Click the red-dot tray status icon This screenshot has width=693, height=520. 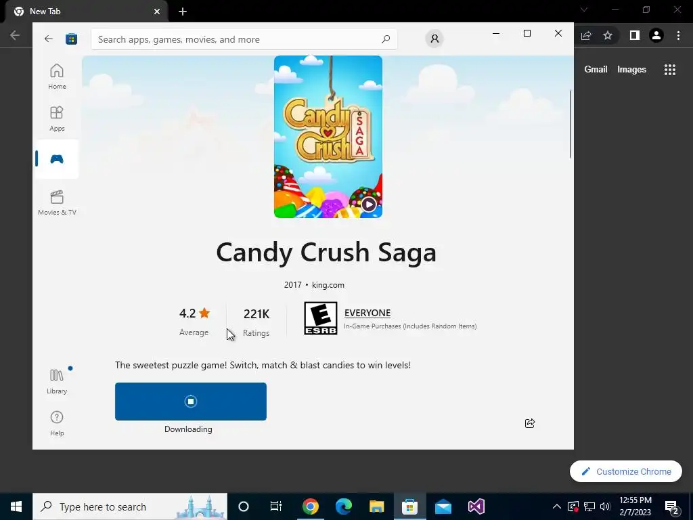[573, 506]
